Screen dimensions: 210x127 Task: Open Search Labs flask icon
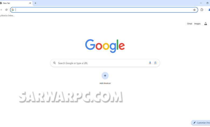coord(205,24)
